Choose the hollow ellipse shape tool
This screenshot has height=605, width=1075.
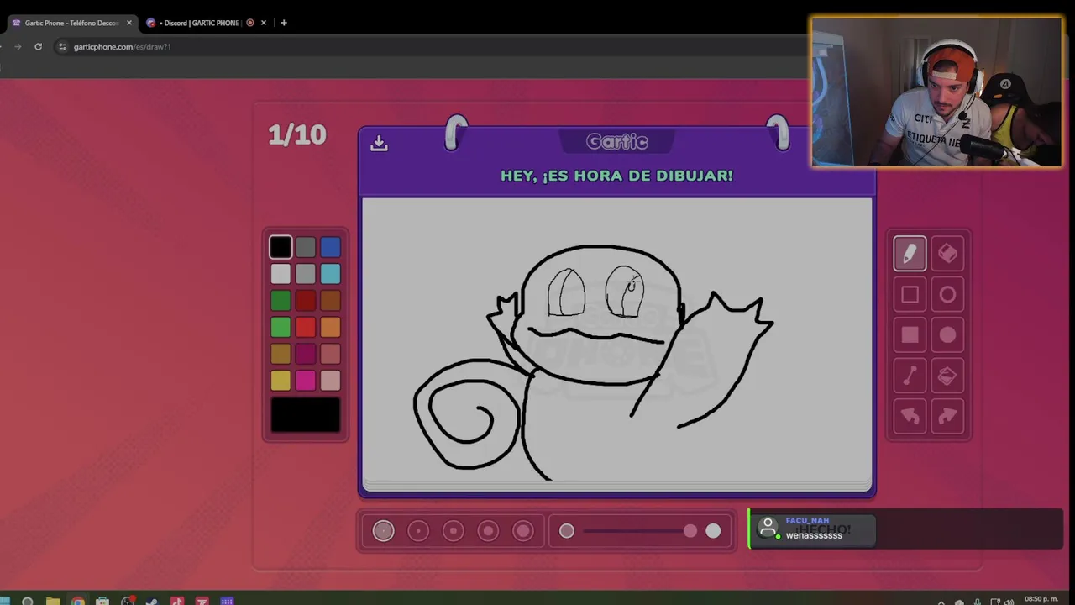point(947,295)
